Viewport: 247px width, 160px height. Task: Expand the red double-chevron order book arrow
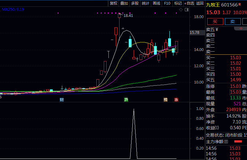pyautogui.click(x=240, y=29)
